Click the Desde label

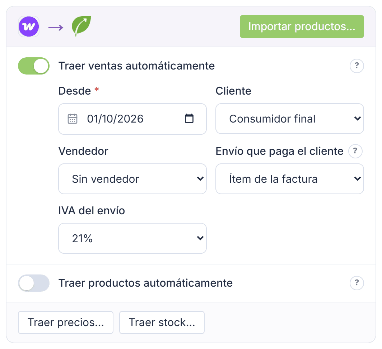75,91
